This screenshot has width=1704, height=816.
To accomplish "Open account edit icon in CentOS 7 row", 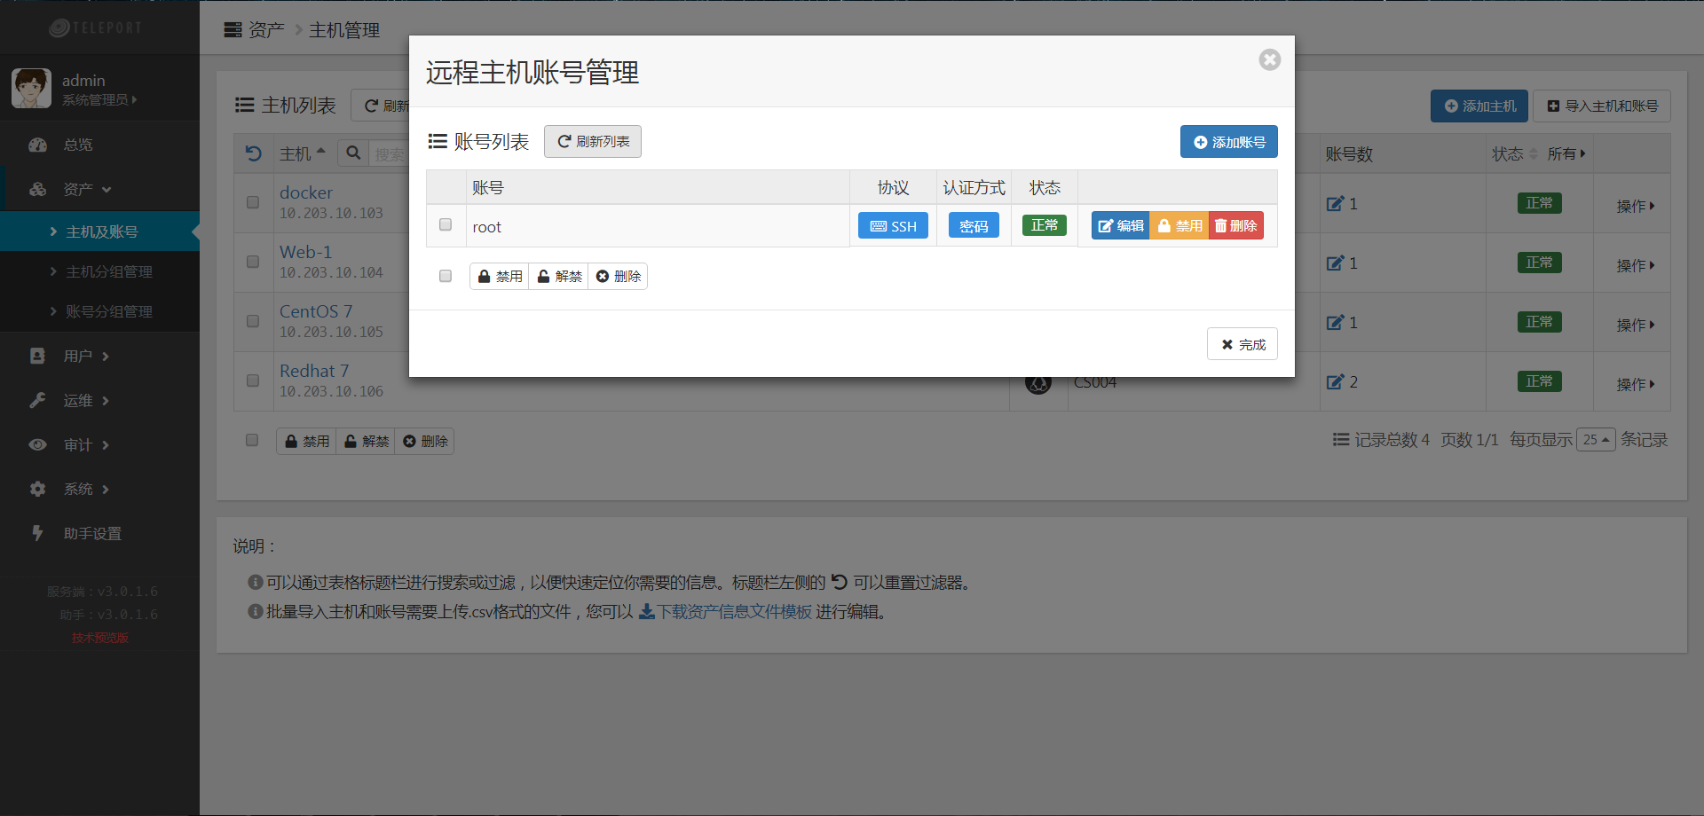I will 1336,322.
